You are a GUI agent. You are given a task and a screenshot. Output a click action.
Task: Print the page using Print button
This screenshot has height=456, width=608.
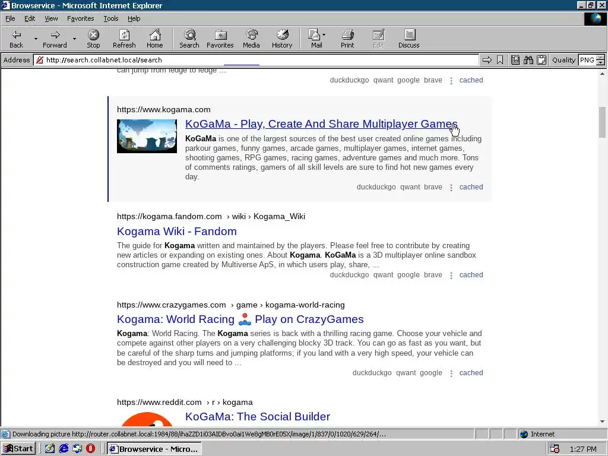tap(347, 39)
